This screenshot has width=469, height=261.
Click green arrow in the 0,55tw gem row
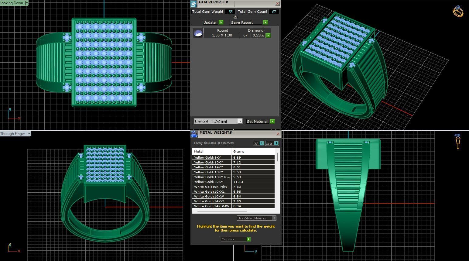[x=268, y=35]
